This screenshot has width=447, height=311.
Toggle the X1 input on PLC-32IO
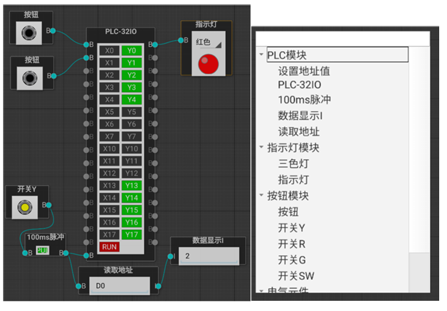coord(109,63)
